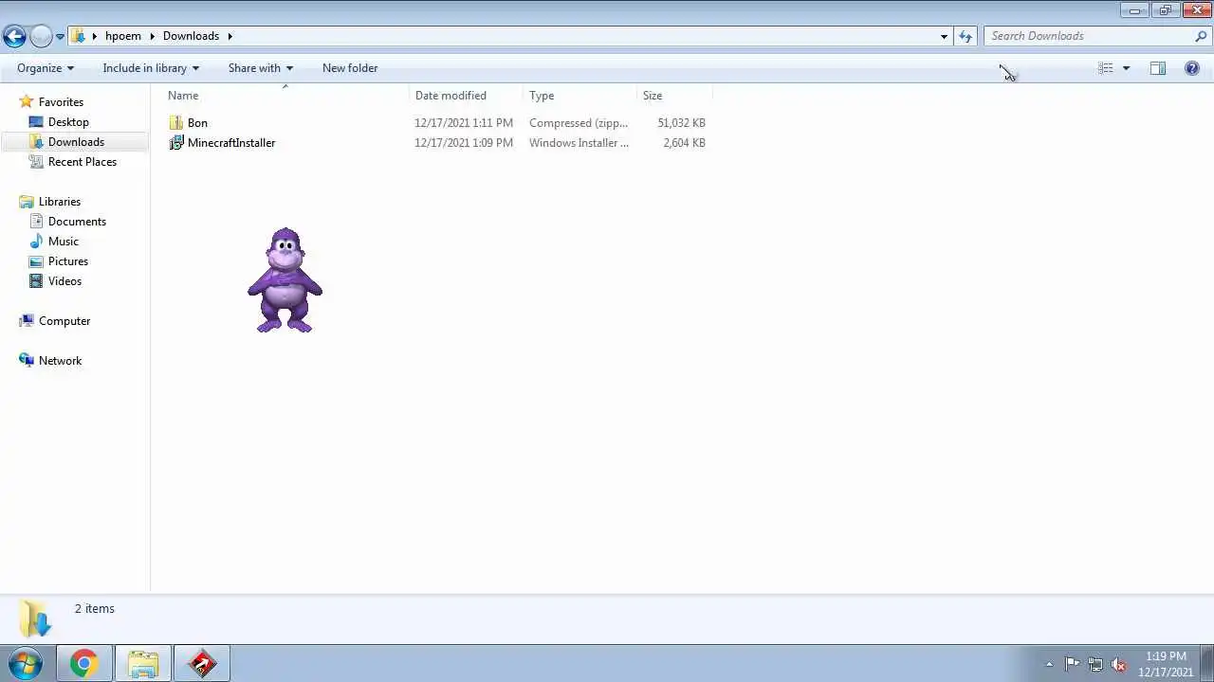Select Network in the navigation pane

coord(60,361)
